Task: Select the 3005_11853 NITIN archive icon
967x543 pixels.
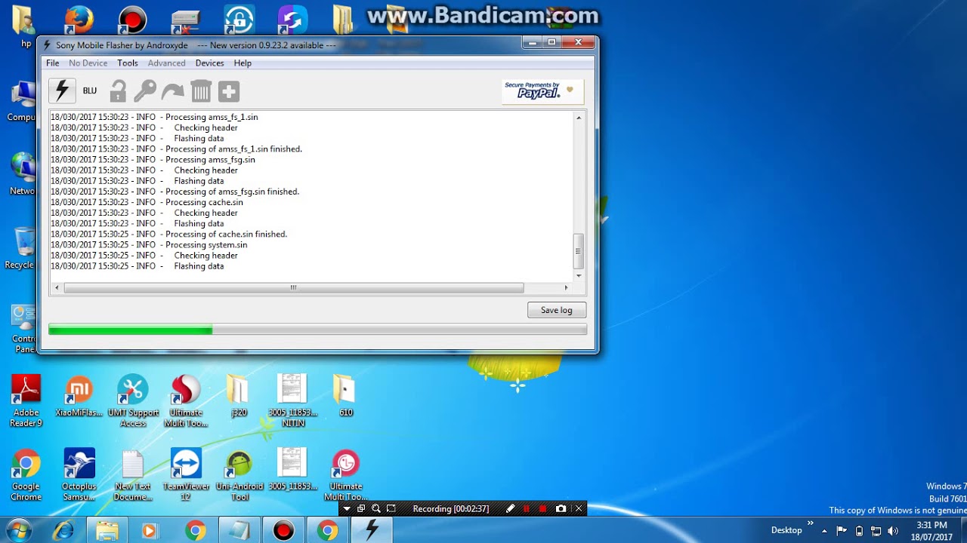Action: [x=292, y=401]
